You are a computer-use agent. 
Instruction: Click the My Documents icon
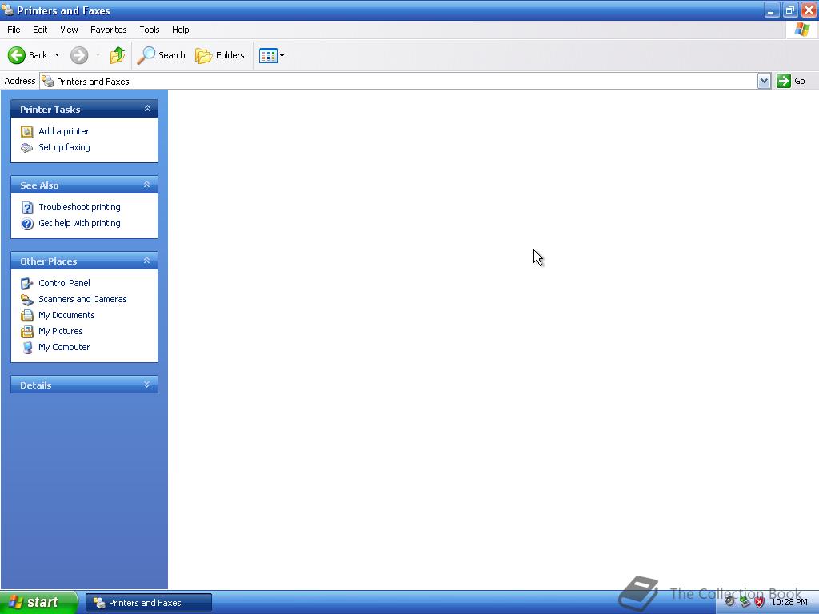point(26,315)
